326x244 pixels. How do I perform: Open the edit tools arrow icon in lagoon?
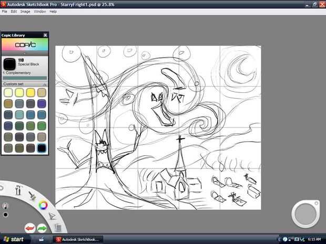click(x=52, y=216)
